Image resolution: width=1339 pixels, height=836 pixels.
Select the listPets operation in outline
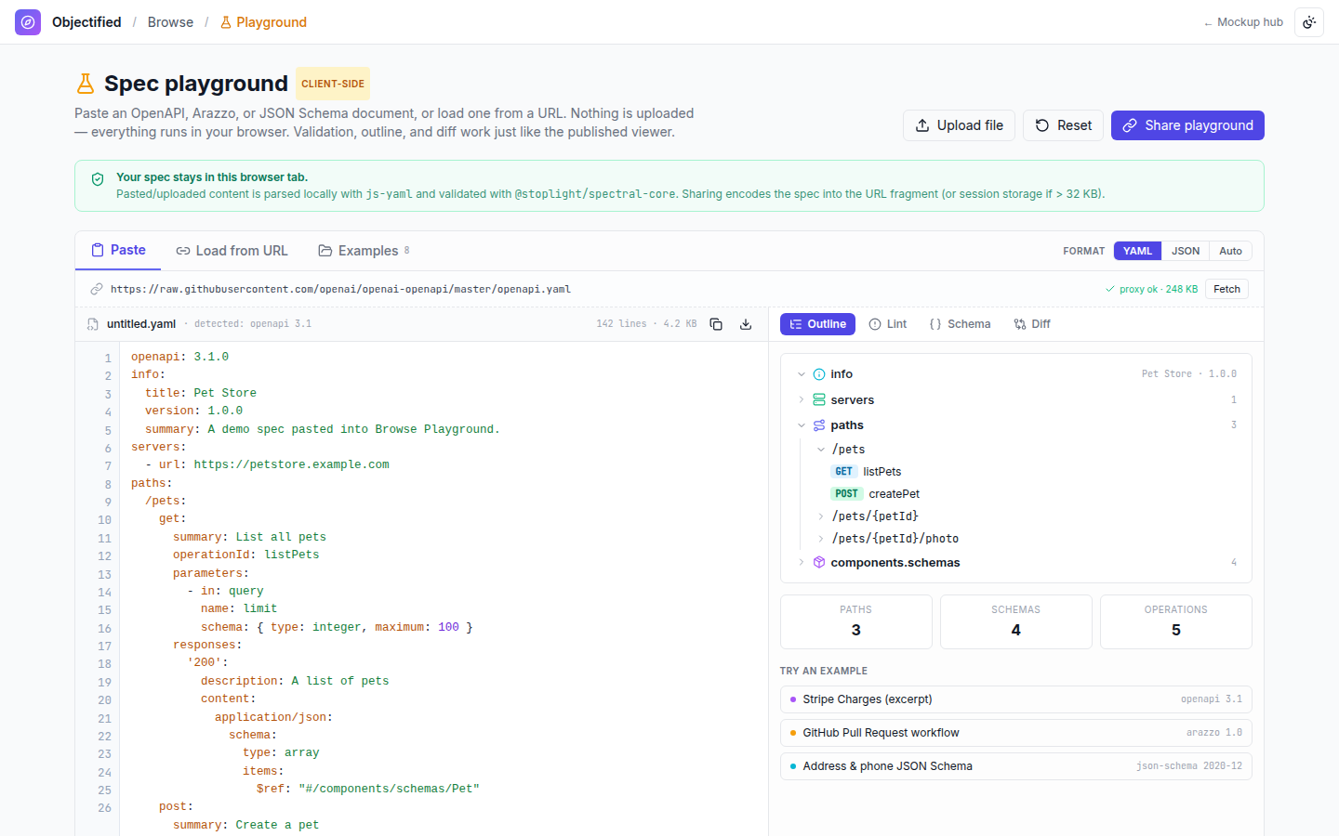click(x=882, y=472)
